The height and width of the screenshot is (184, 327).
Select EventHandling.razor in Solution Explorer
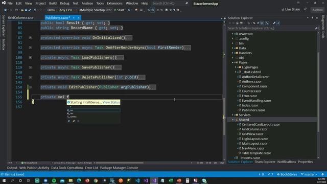coord(256,101)
